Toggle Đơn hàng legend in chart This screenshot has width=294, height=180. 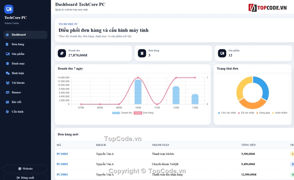(144, 113)
